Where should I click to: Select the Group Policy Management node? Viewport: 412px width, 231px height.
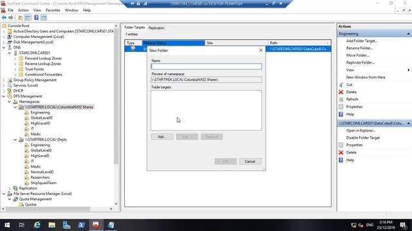coord(35,80)
